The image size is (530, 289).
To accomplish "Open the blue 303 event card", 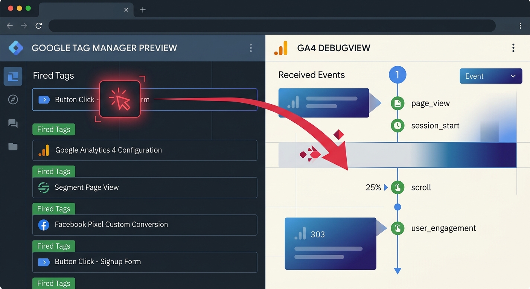I will coord(330,243).
